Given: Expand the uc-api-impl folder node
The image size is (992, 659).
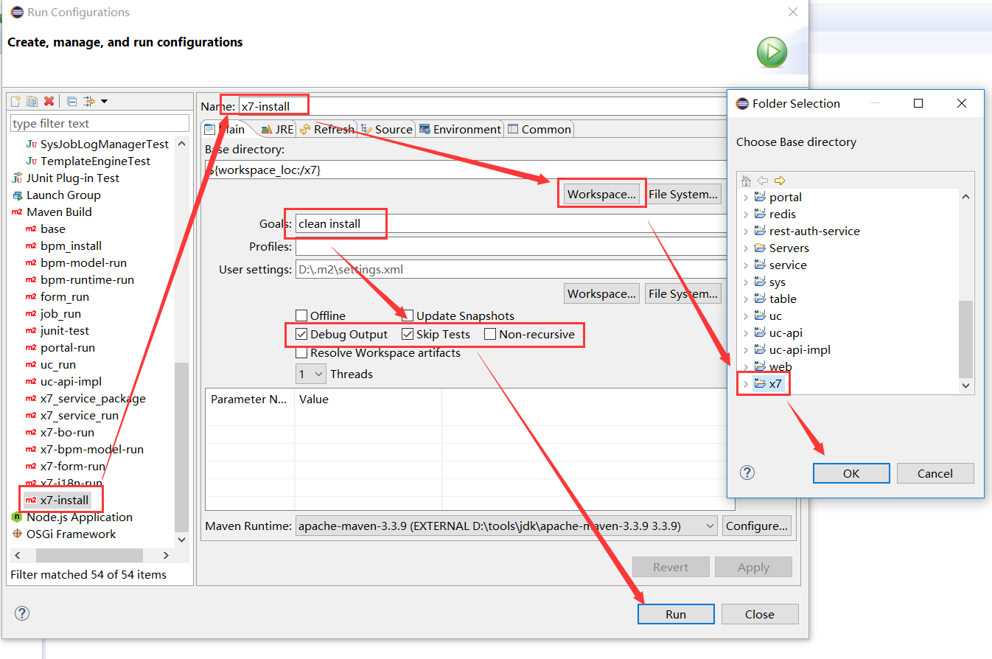Looking at the screenshot, I should tap(745, 349).
